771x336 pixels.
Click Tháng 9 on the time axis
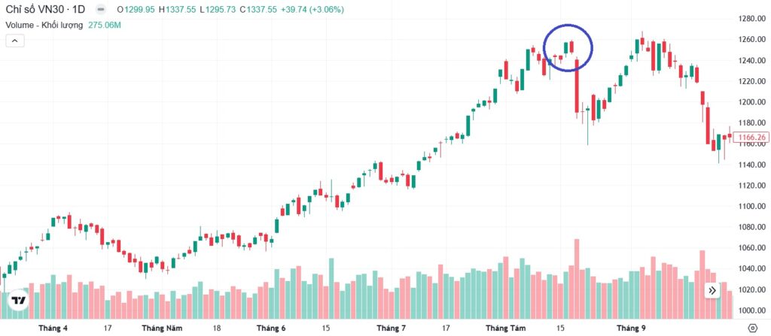(x=631, y=328)
